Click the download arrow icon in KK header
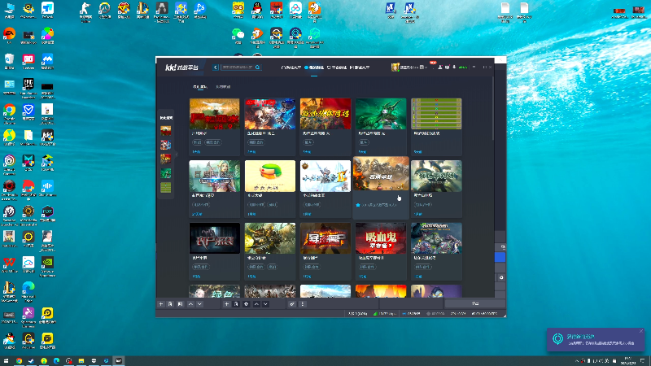Image resolution: width=651 pixels, height=366 pixels. [x=454, y=68]
